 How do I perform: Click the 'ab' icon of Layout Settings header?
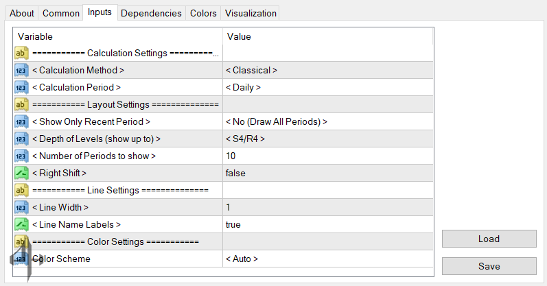pos(21,104)
